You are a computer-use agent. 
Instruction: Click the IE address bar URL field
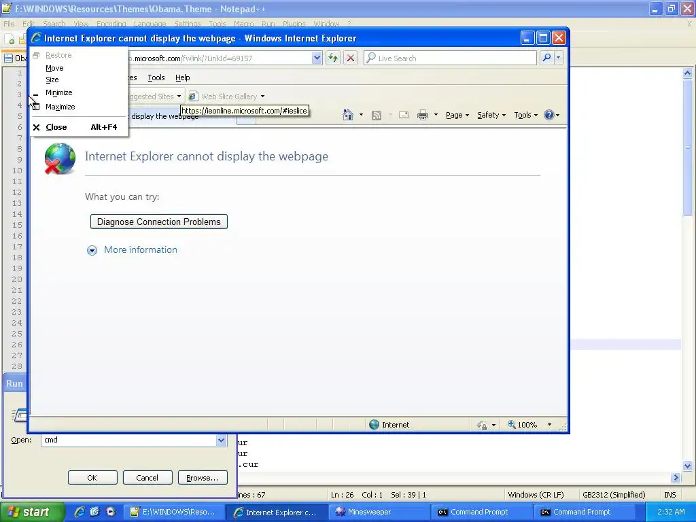[220, 58]
